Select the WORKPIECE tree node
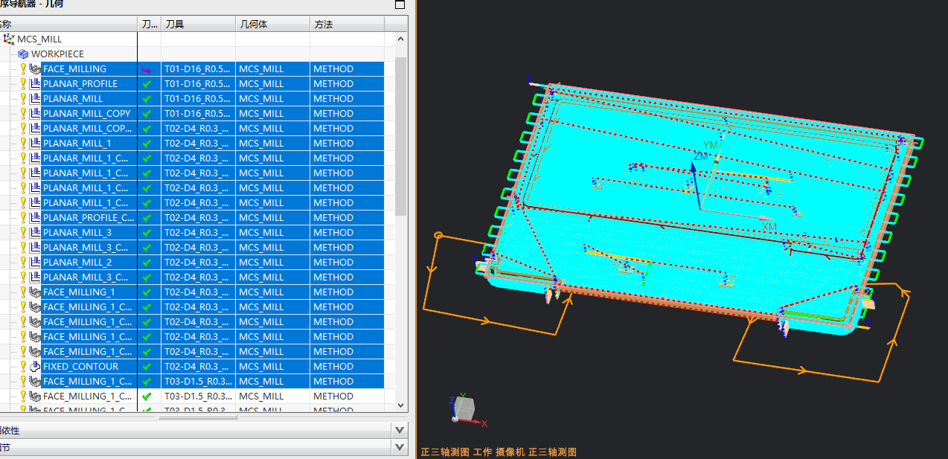 pos(57,54)
